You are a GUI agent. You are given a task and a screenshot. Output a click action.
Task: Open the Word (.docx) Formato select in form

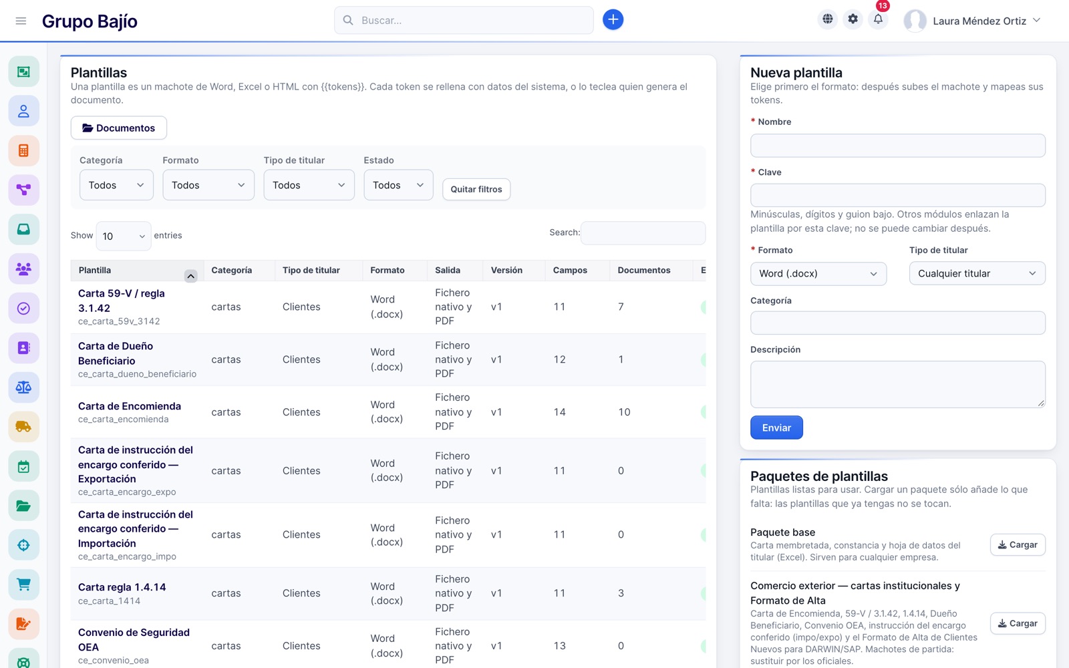(818, 273)
